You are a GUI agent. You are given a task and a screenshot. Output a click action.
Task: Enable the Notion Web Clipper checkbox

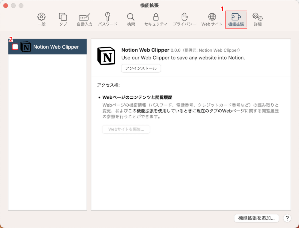pyautogui.click(x=15, y=47)
